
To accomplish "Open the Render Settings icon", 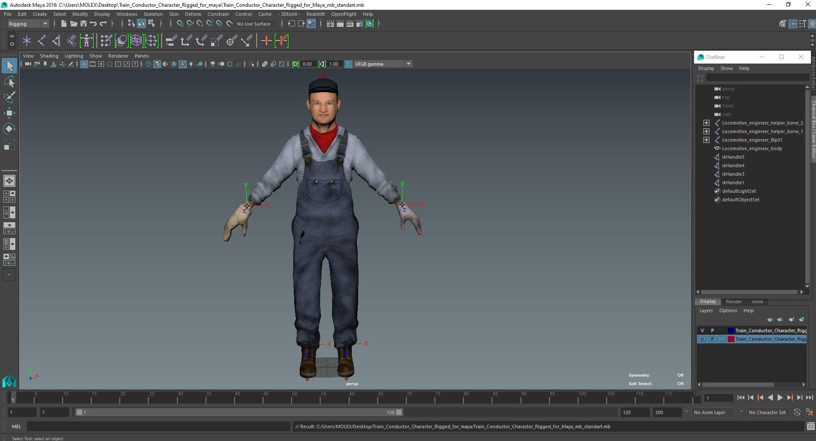I will tap(360, 24).
